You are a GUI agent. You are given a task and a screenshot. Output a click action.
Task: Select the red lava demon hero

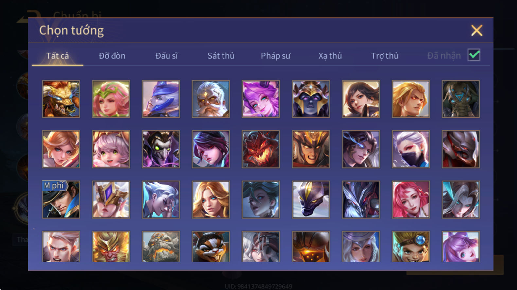(x=261, y=149)
